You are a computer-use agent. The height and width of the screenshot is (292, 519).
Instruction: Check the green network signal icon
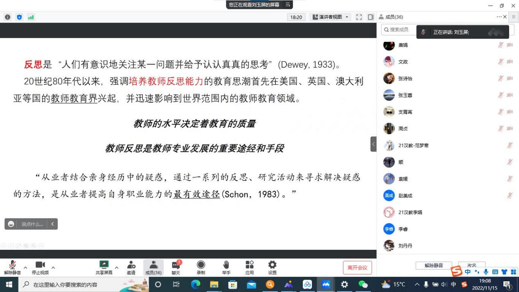(x=31, y=17)
